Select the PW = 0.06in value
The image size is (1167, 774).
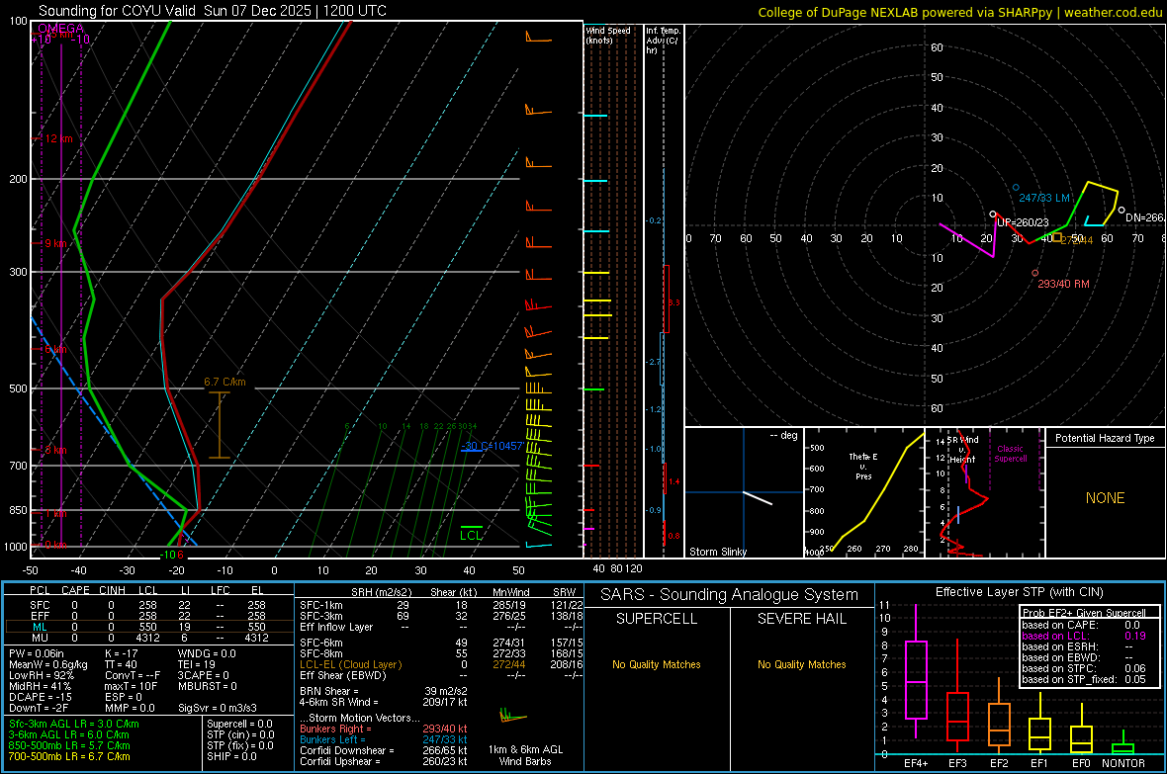[37, 653]
